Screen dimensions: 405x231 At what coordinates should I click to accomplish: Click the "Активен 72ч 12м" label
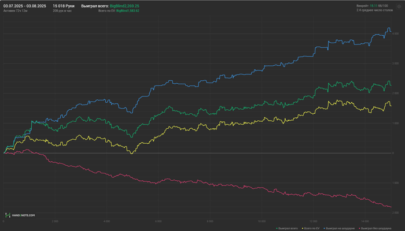(15, 11)
